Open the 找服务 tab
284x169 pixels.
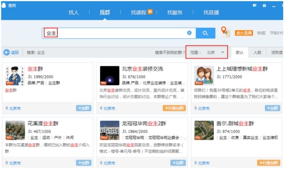(175, 12)
